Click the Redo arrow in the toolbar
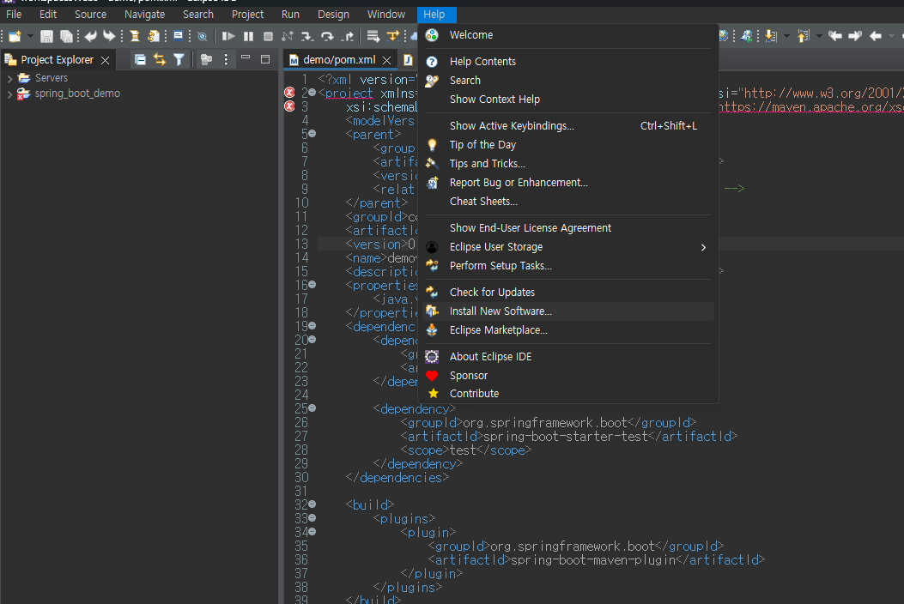This screenshot has width=904, height=604. (x=109, y=36)
